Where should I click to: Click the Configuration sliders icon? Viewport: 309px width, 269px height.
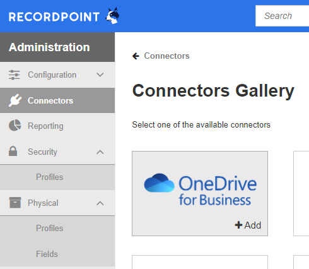click(14, 75)
